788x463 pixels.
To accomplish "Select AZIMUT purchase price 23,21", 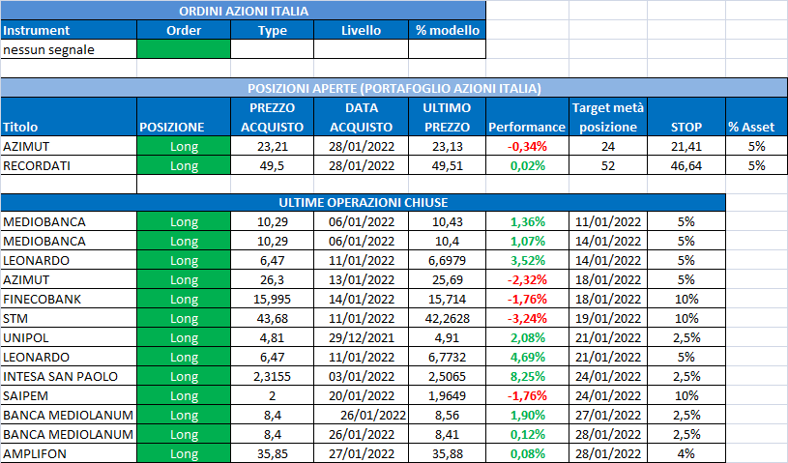I will click(272, 146).
